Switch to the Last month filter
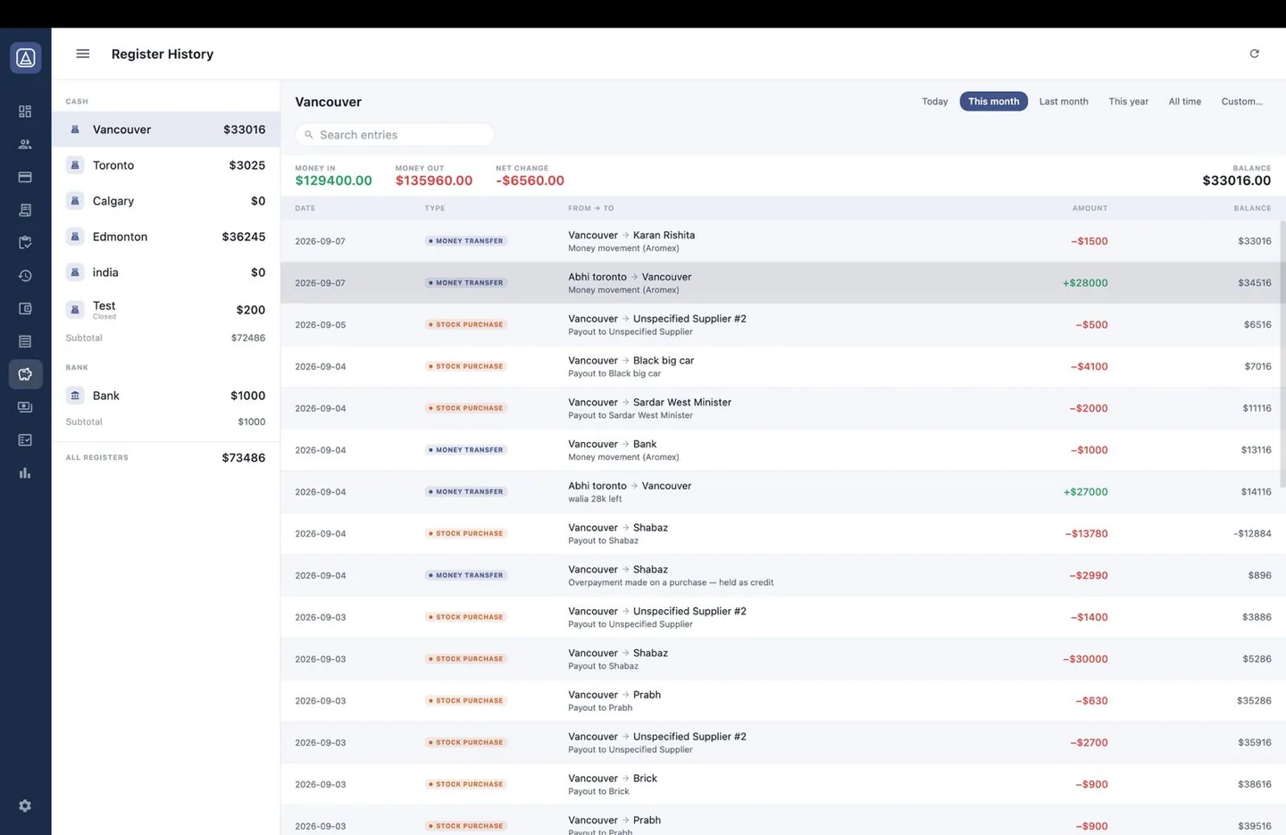This screenshot has height=835, width=1286. (1064, 102)
